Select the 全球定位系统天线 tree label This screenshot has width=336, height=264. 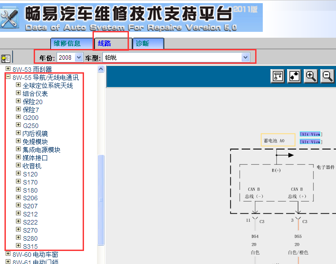click(48, 86)
